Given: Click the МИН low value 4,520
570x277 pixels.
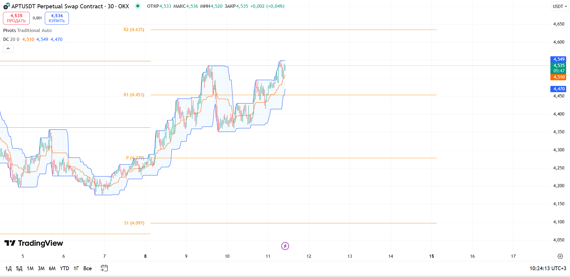Looking at the screenshot, I should [x=217, y=6].
